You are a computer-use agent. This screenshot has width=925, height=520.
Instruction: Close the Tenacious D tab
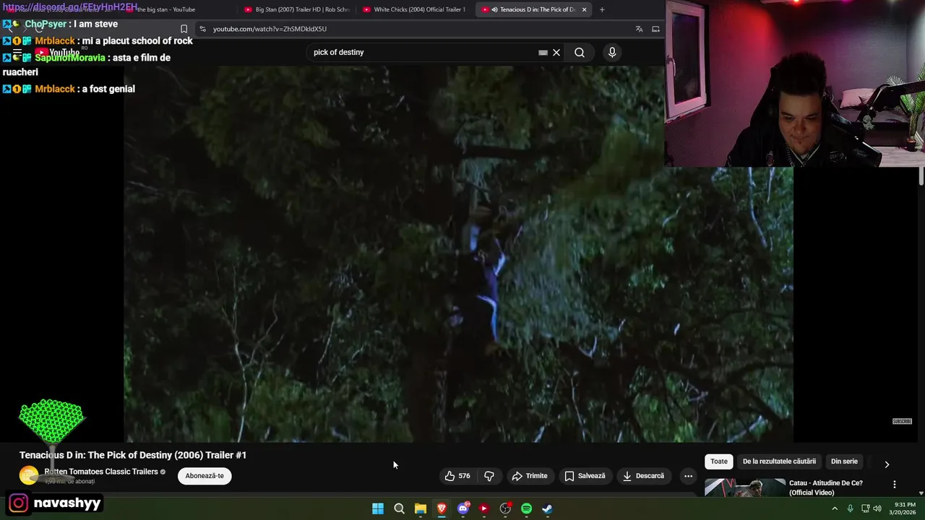[584, 9]
